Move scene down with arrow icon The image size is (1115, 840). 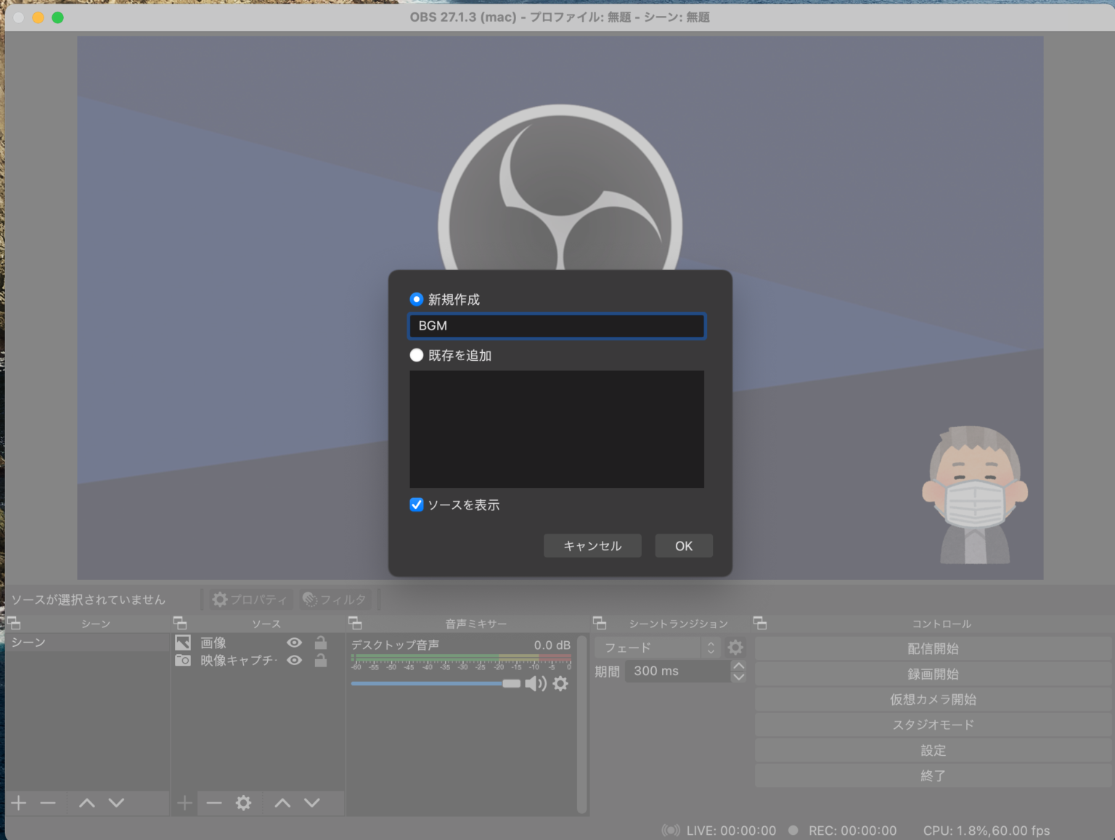tap(116, 802)
